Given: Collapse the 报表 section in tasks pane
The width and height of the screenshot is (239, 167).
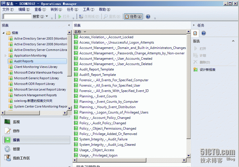Looking at the screenshot, I should tap(233, 41).
